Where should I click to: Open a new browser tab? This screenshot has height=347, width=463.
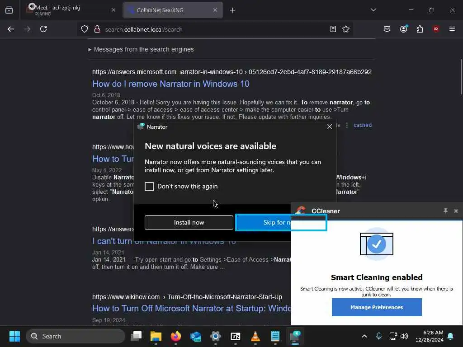coord(233,10)
